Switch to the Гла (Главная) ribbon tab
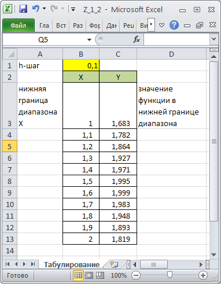 tap(44, 25)
